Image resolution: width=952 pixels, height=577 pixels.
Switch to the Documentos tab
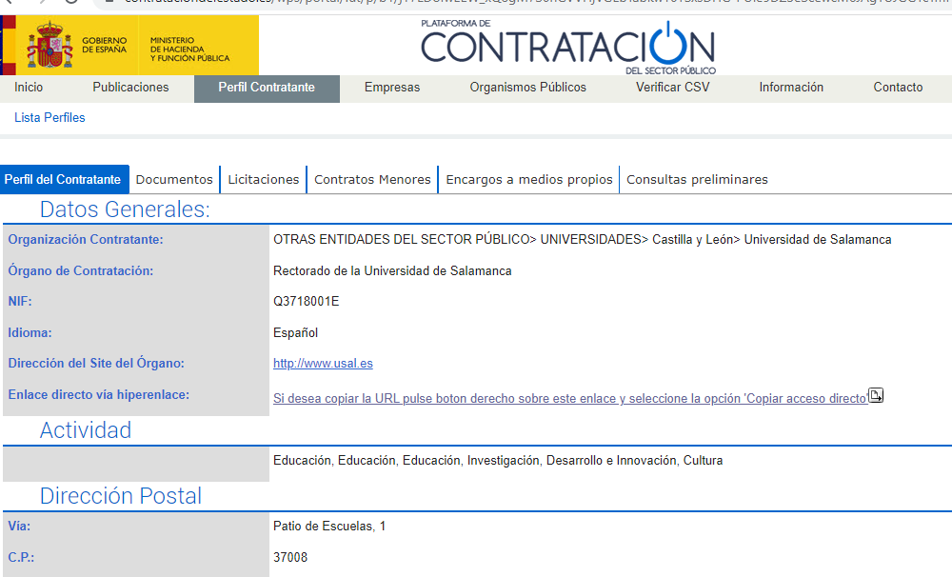tap(174, 180)
